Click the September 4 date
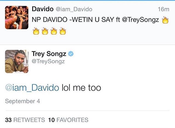The image size is (175, 128). (x=22, y=101)
